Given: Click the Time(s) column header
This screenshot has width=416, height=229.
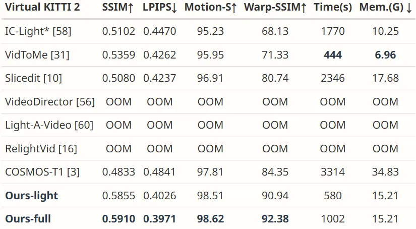Looking at the screenshot, I should coord(333,7).
